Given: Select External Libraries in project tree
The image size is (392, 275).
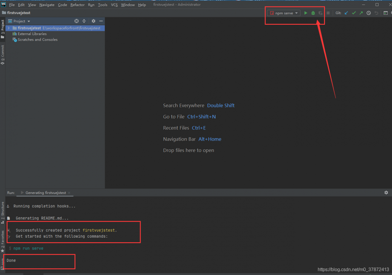Looking at the screenshot, I should pyautogui.click(x=32, y=34).
